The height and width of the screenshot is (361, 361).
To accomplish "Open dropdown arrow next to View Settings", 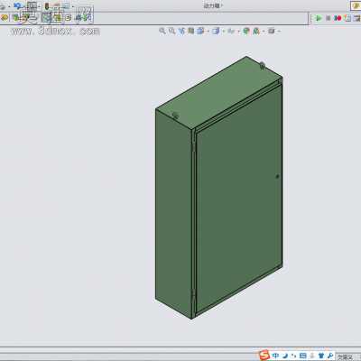I will (x=279, y=31).
